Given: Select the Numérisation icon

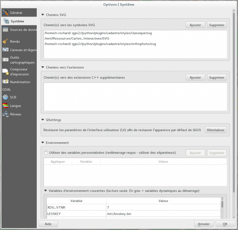Looking at the screenshot, I should coord(5,82).
